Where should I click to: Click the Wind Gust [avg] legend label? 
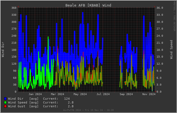(23, 106)
